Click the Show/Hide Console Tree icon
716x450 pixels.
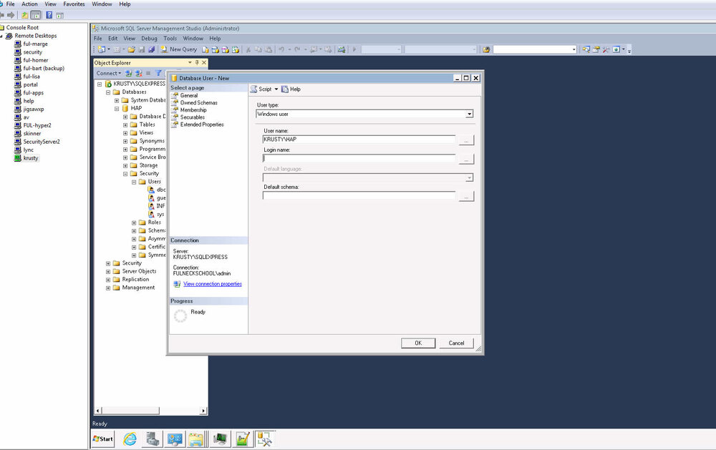pyautogui.click(x=36, y=15)
